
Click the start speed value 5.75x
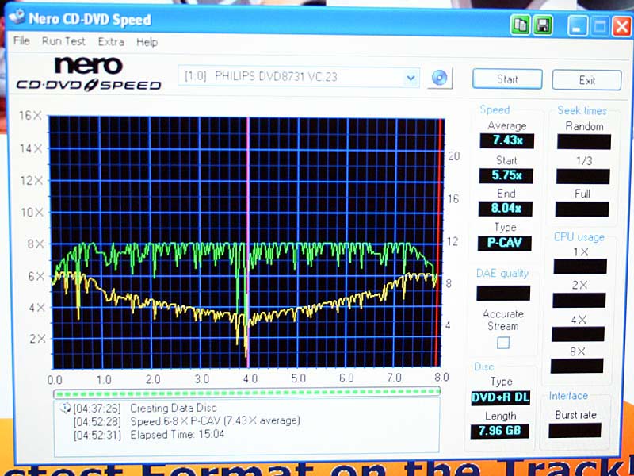[506, 175]
